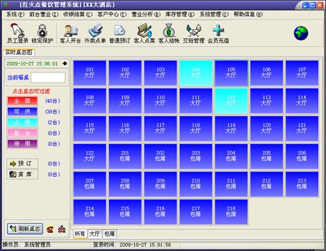Switch to the 包厢 tab
Viewport: 326px width, 251px height.
point(110,234)
